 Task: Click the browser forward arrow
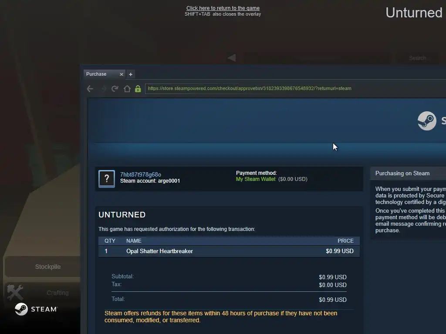(103, 89)
